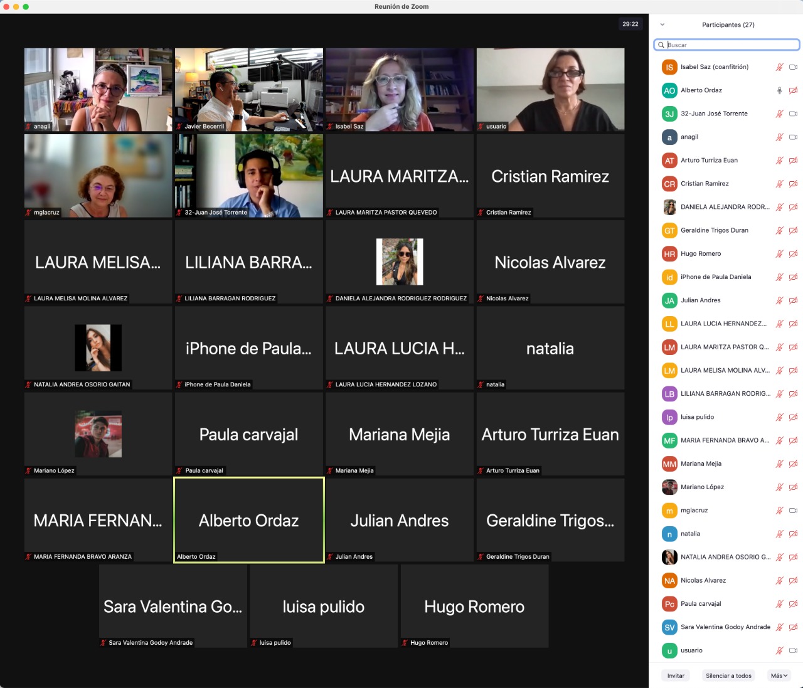Select usuario video tile
Viewport: 803px width, 688px height.
(550, 90)
